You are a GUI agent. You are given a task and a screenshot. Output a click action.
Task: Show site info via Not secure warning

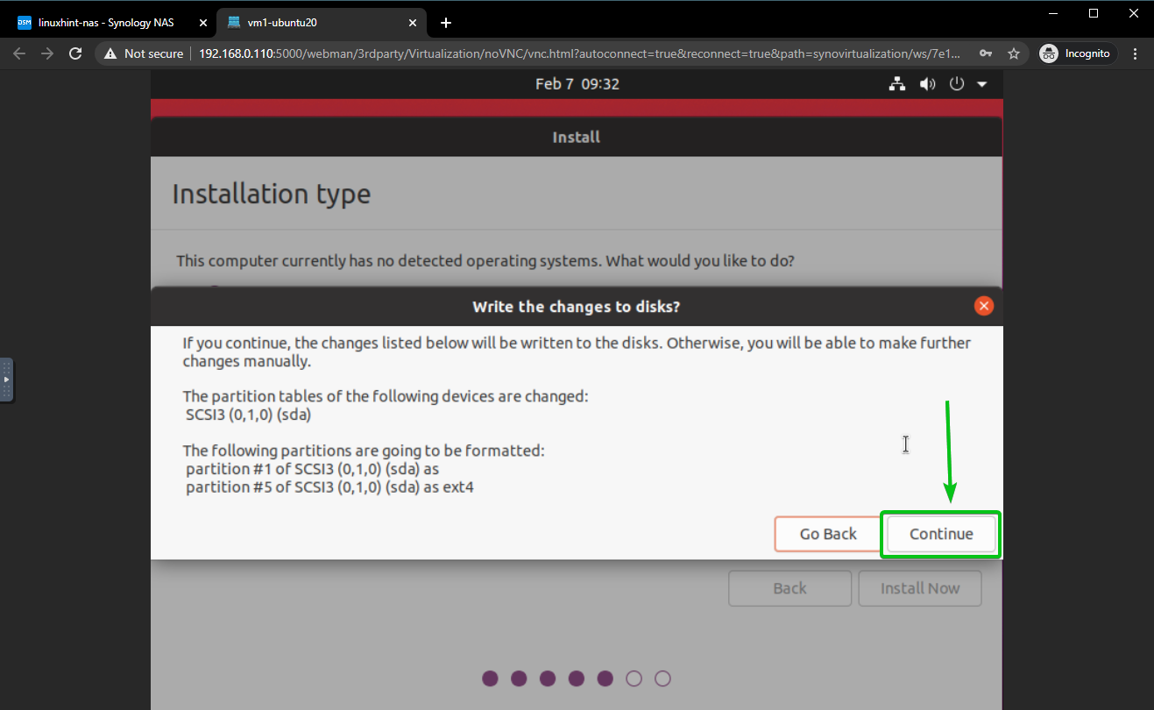pos(145,53)
